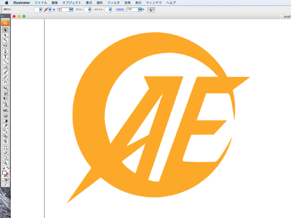Select the Hand tool

coord(5,158)
